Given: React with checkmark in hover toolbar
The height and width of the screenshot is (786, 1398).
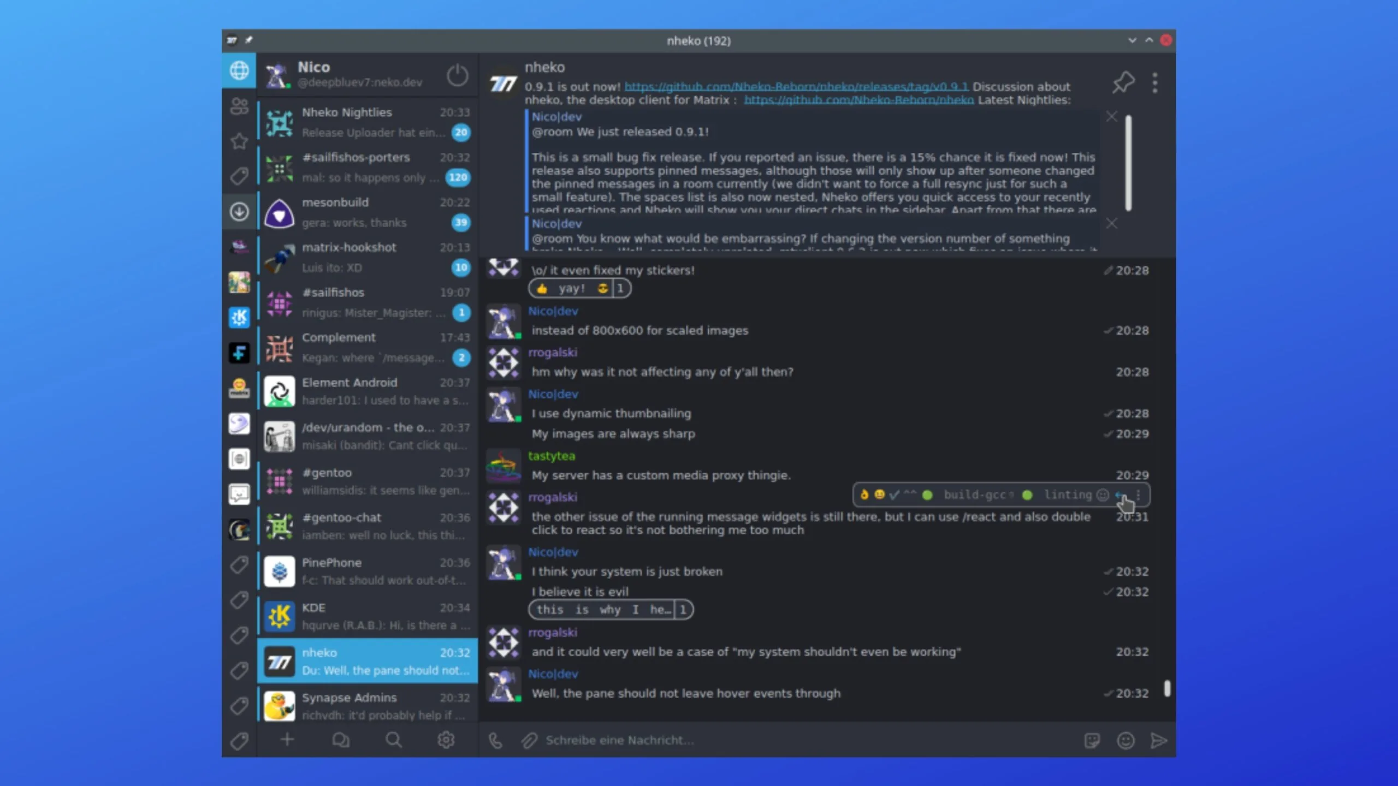Looking at the screenshot, I should tap(894, 495).
